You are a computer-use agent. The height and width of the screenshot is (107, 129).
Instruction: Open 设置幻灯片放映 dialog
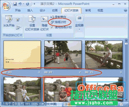pyautogui.click(x=32, y=23)
